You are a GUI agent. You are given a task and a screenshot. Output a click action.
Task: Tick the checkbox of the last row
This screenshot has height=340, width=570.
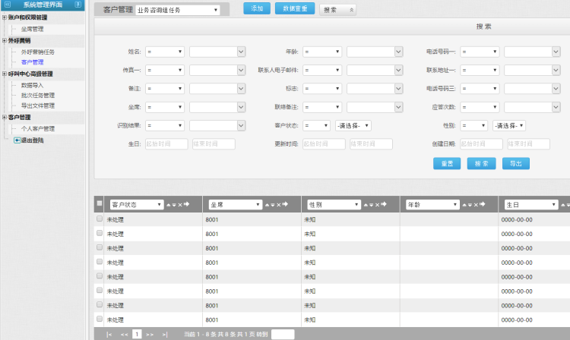[99, 320]
